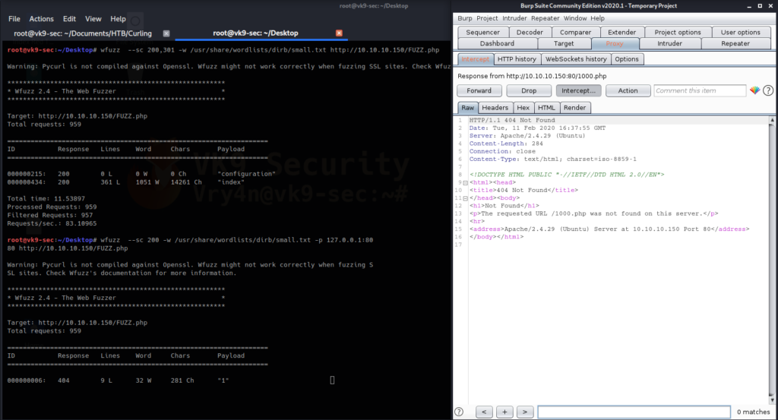This screenshot has height=420, width=778.
Task: Open the Repeater menu in Burp menu bar
Action: point(546,18)
